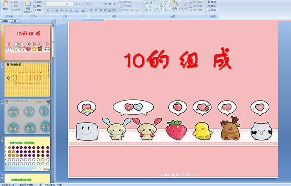Click the numbered list icon

pos(99,4)
